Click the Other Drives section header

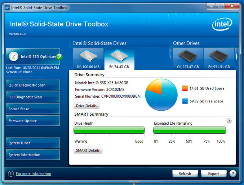(186, 43)
